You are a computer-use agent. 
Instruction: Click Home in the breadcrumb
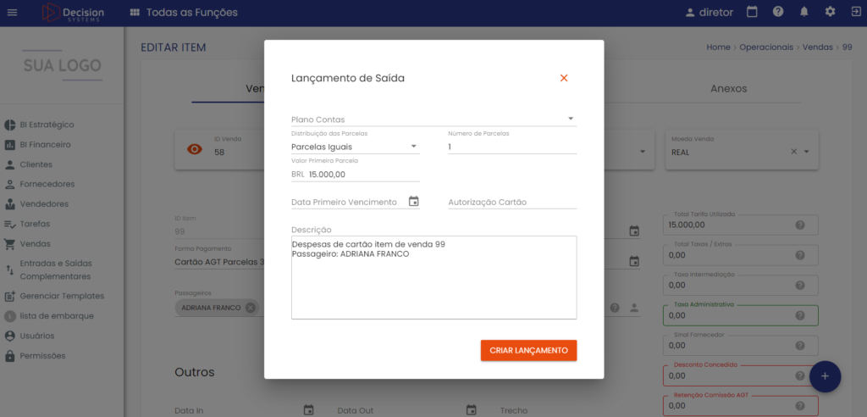click(718, 47)
